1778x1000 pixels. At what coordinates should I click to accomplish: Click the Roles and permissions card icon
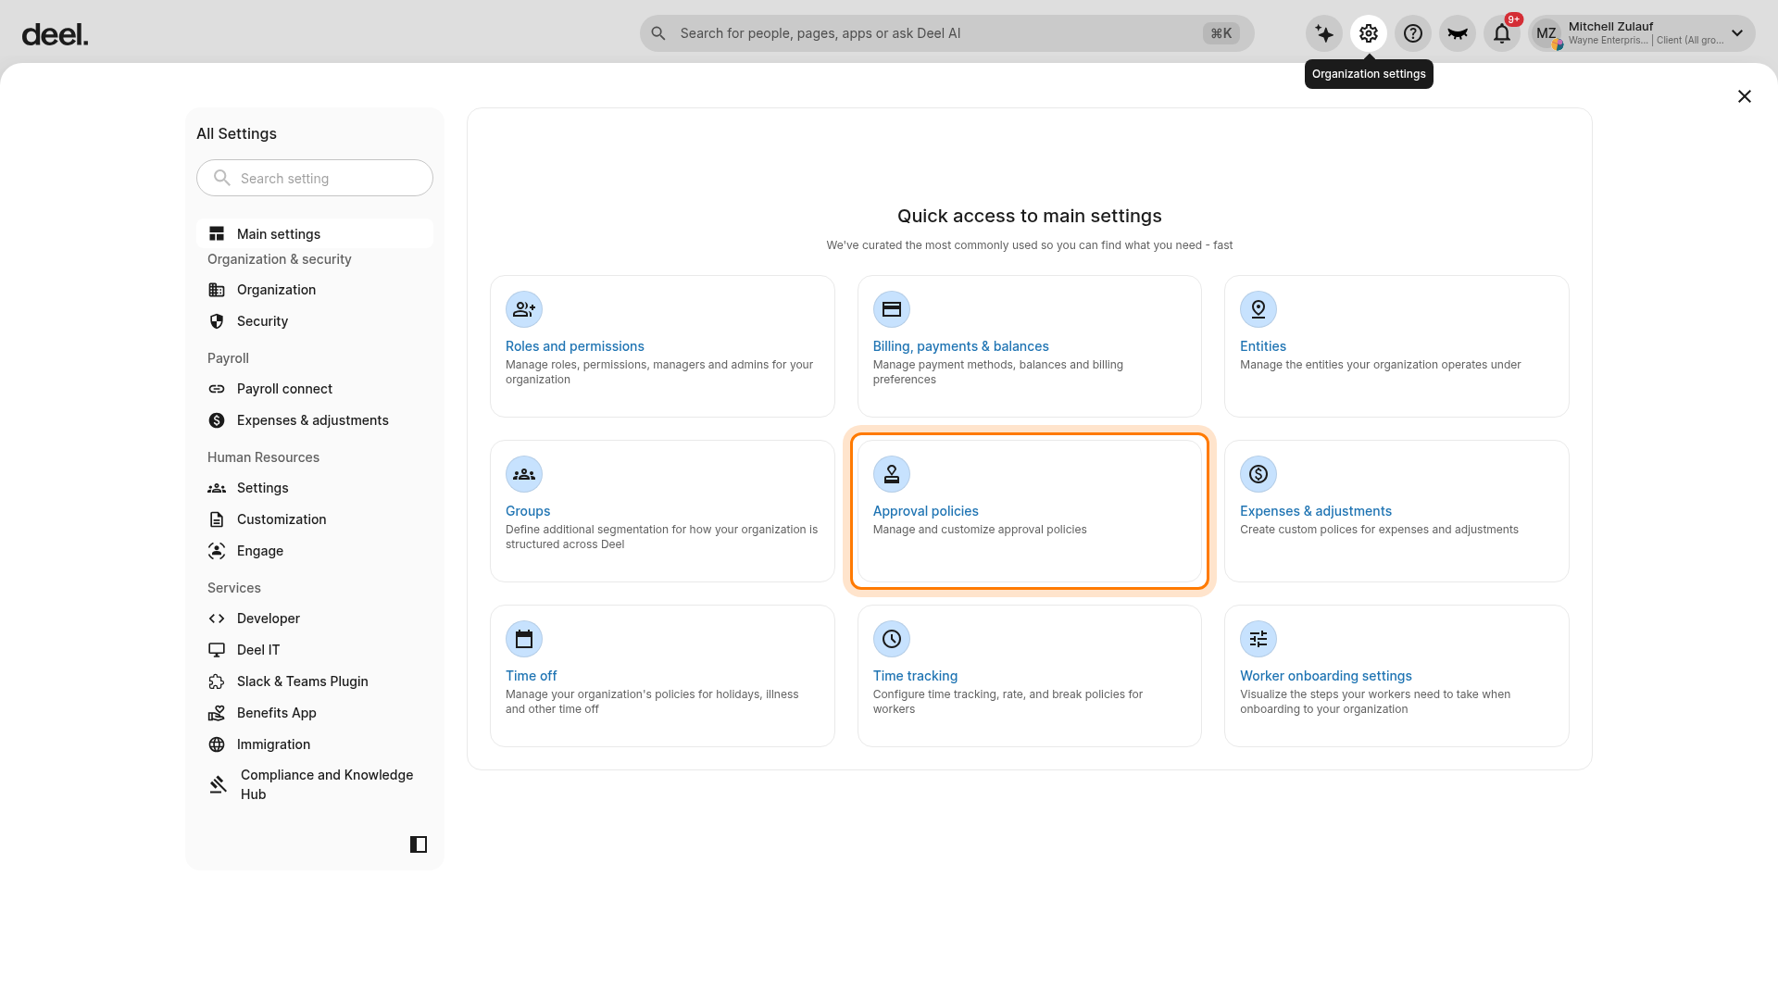524,309
